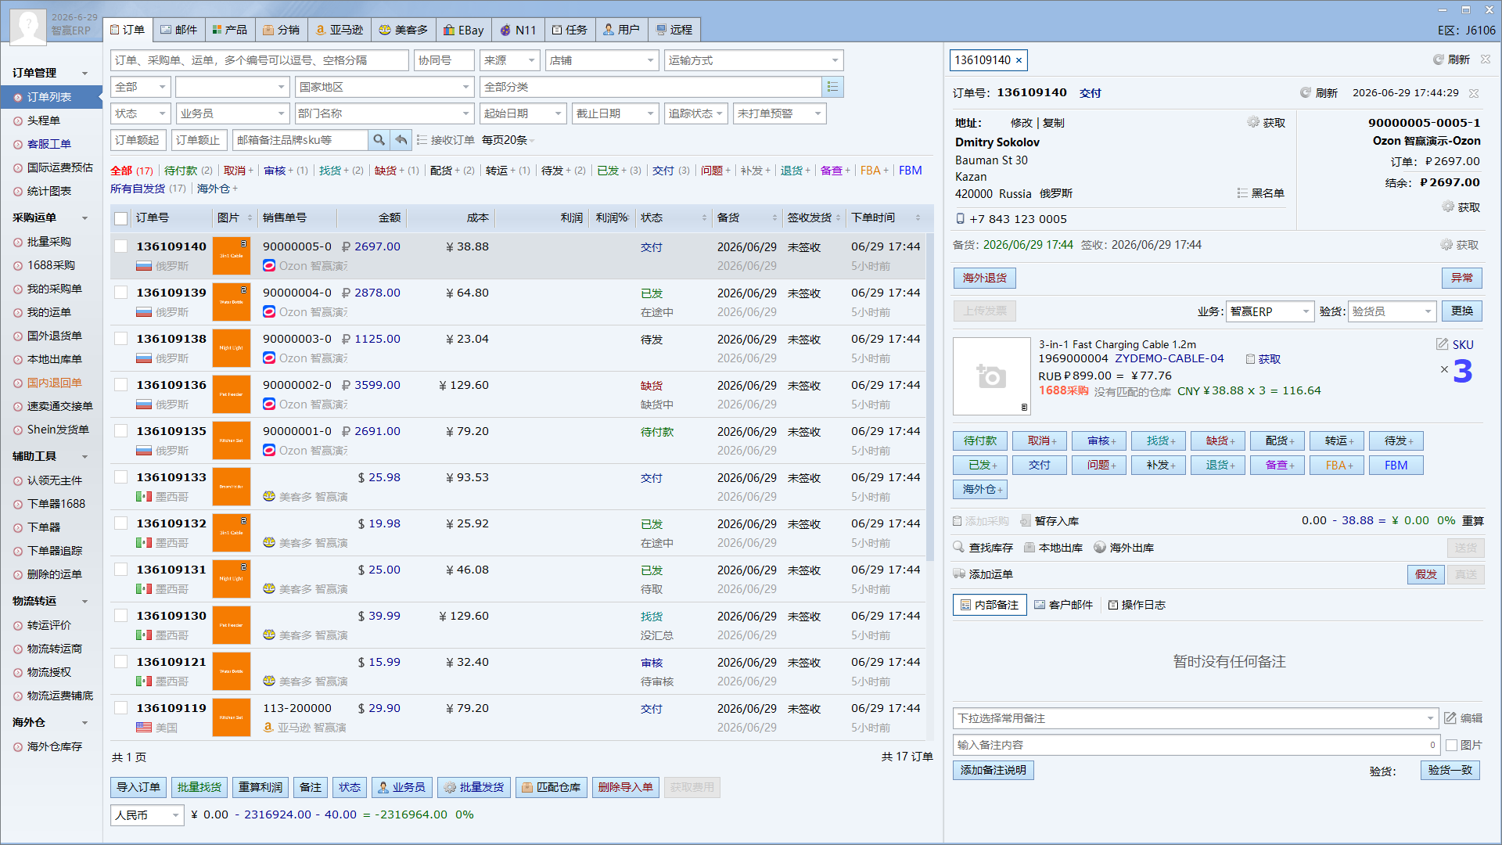Image resolution: width=1502 pixels, height=845 pixels.
Task: Click the 查找库存 search icon
Action: click(x=959, y=548)
